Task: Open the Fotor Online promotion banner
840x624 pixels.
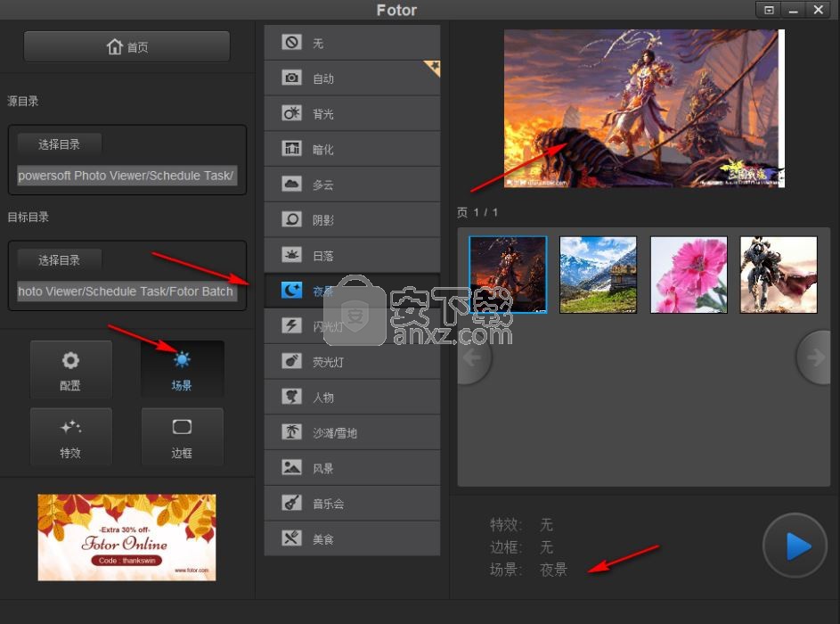Action: click(x=127, y=538)
